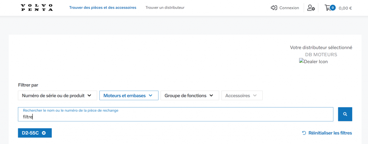Select the D2-55C filter chip label
Viewport: 368px width, 144px height.
click(x=31, y=133)
